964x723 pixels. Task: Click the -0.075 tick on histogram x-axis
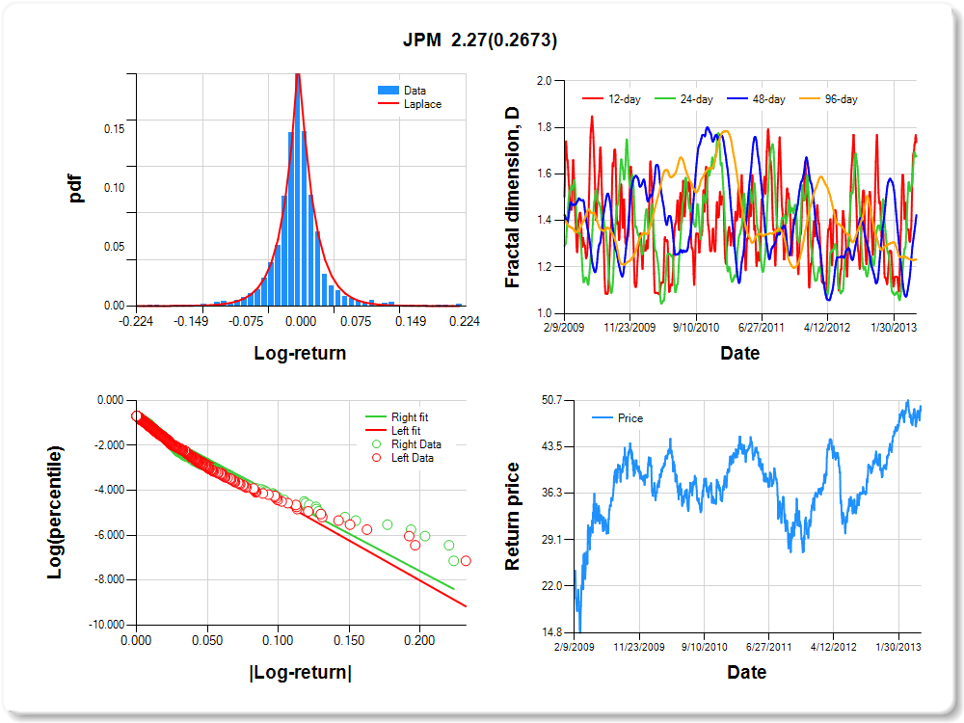tap(246, 322)
